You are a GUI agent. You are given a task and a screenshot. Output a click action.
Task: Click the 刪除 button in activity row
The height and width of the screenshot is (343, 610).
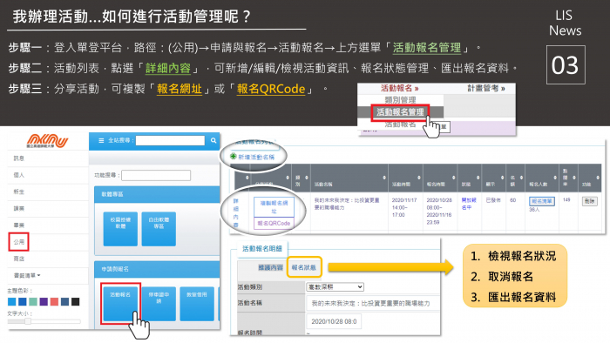(589, 201)
